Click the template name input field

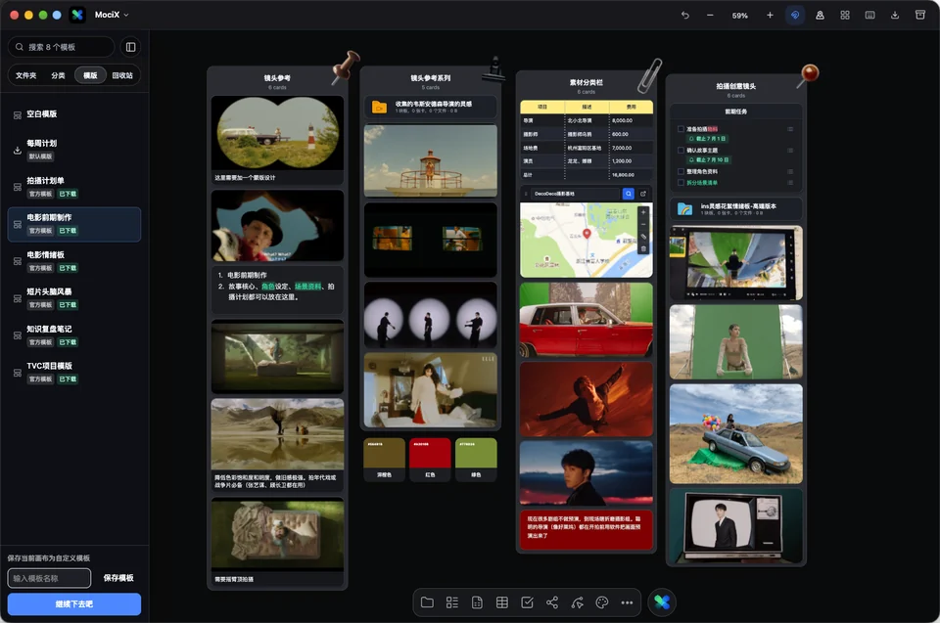point(49,578)
